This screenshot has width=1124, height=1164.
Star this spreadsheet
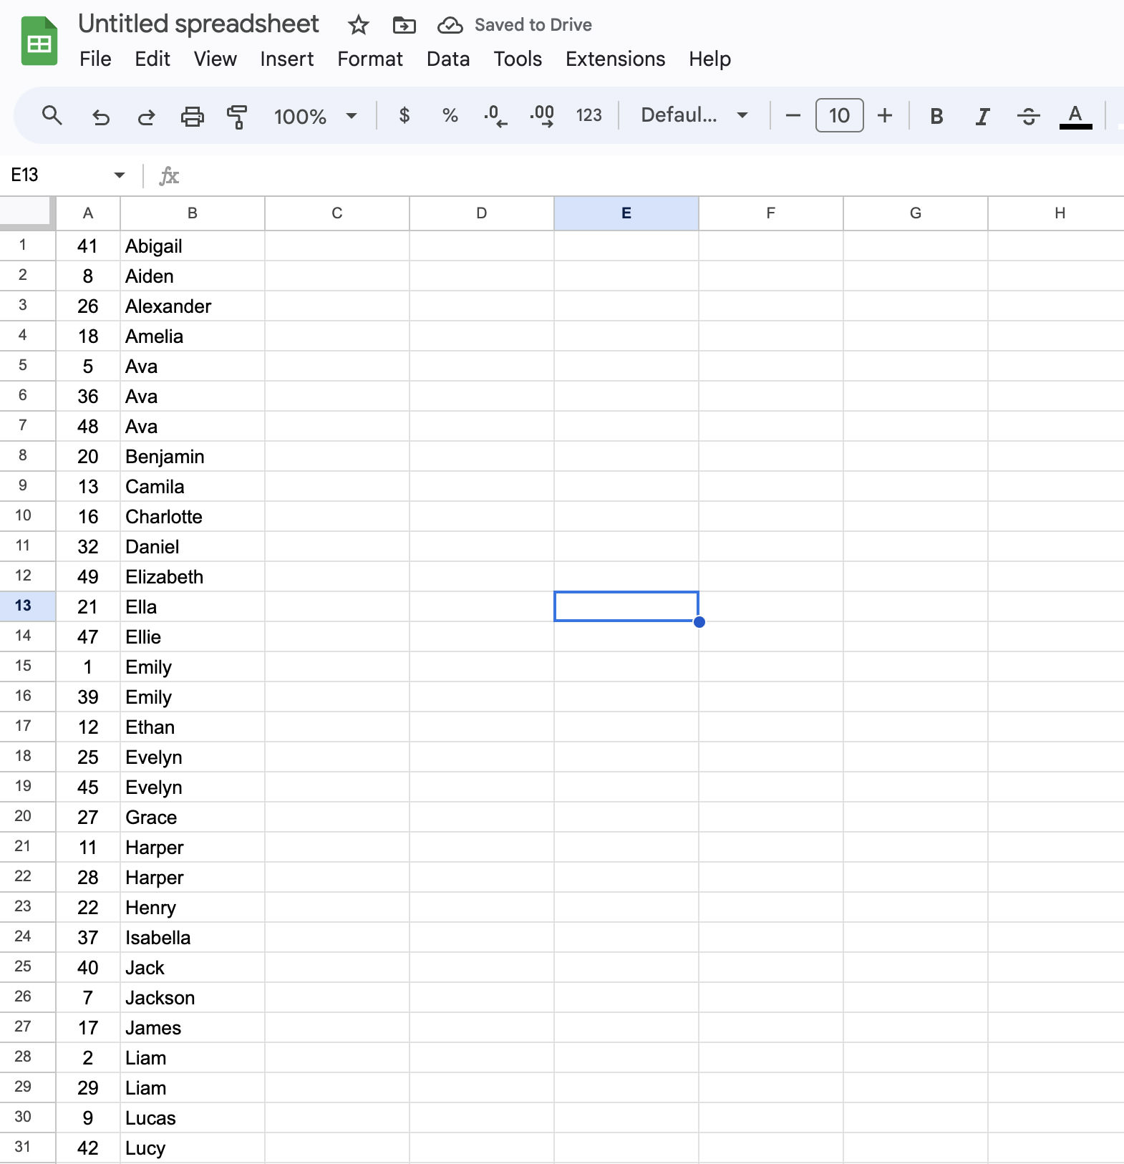pyautogui.click(x=358, y=26)
